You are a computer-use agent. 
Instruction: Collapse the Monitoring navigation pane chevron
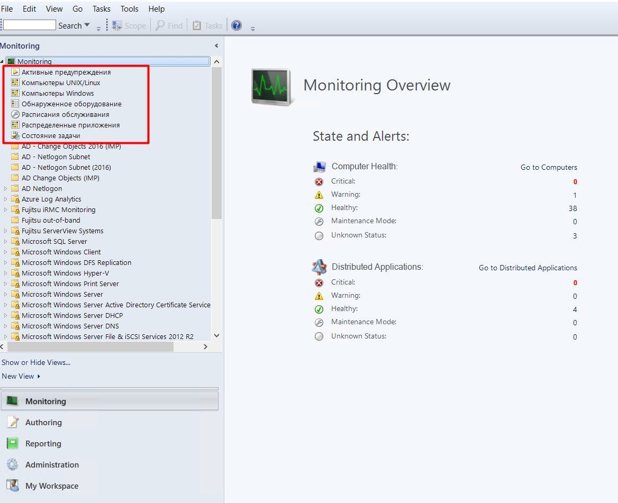(216, 45)
